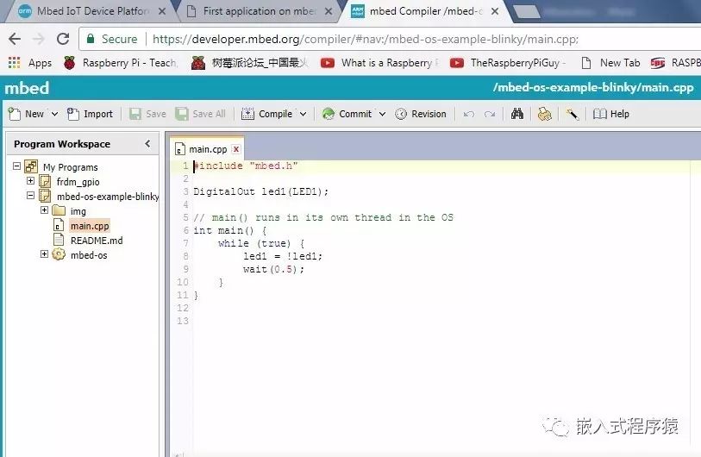The height and width of the screenshot is (457, 701).
Task: Click the browser Forward arrow
Action: [x=39, y=39]
